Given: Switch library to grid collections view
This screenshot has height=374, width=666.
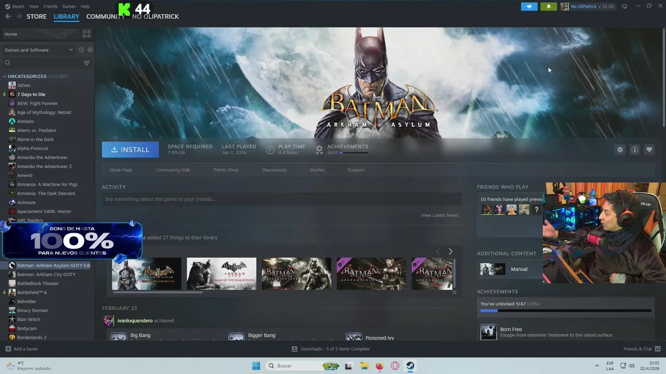Looking at the screenshot, I should (x=86, y=34).
